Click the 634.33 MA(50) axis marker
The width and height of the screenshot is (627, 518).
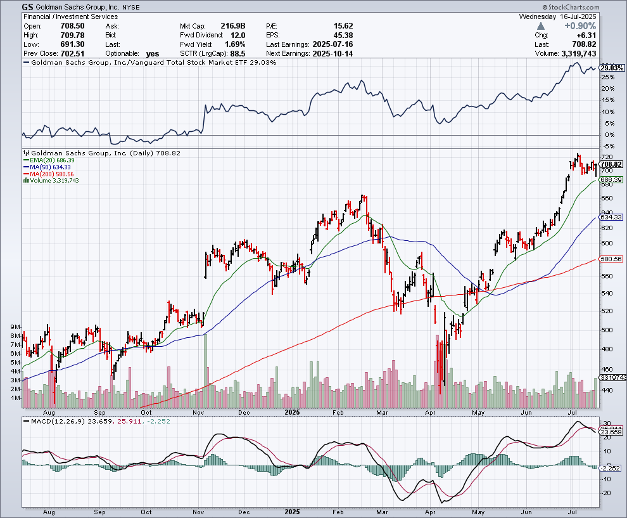611,217
